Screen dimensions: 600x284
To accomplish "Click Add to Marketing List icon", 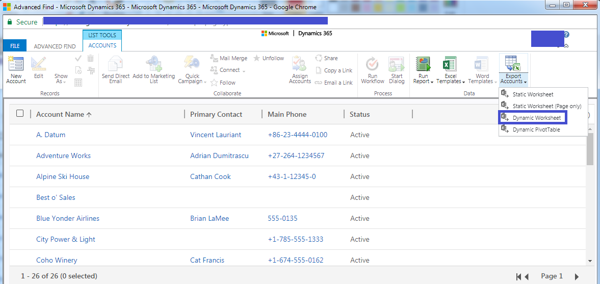I will click(x=154, y=64).
